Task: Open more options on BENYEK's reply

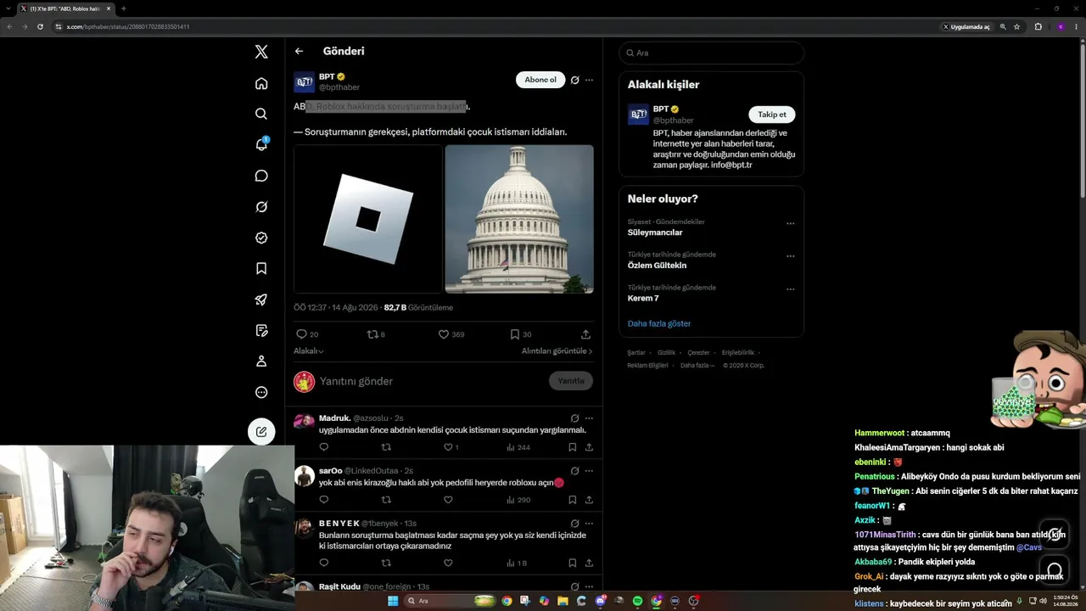Action: pyautogui.click(x=589, y=524)
